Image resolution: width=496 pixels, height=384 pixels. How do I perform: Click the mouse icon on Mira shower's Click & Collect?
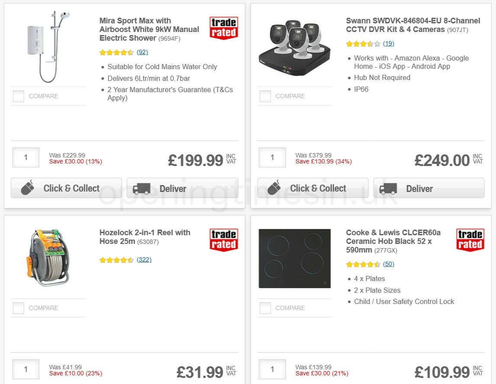pyautogui.click(x=27, y=188)
